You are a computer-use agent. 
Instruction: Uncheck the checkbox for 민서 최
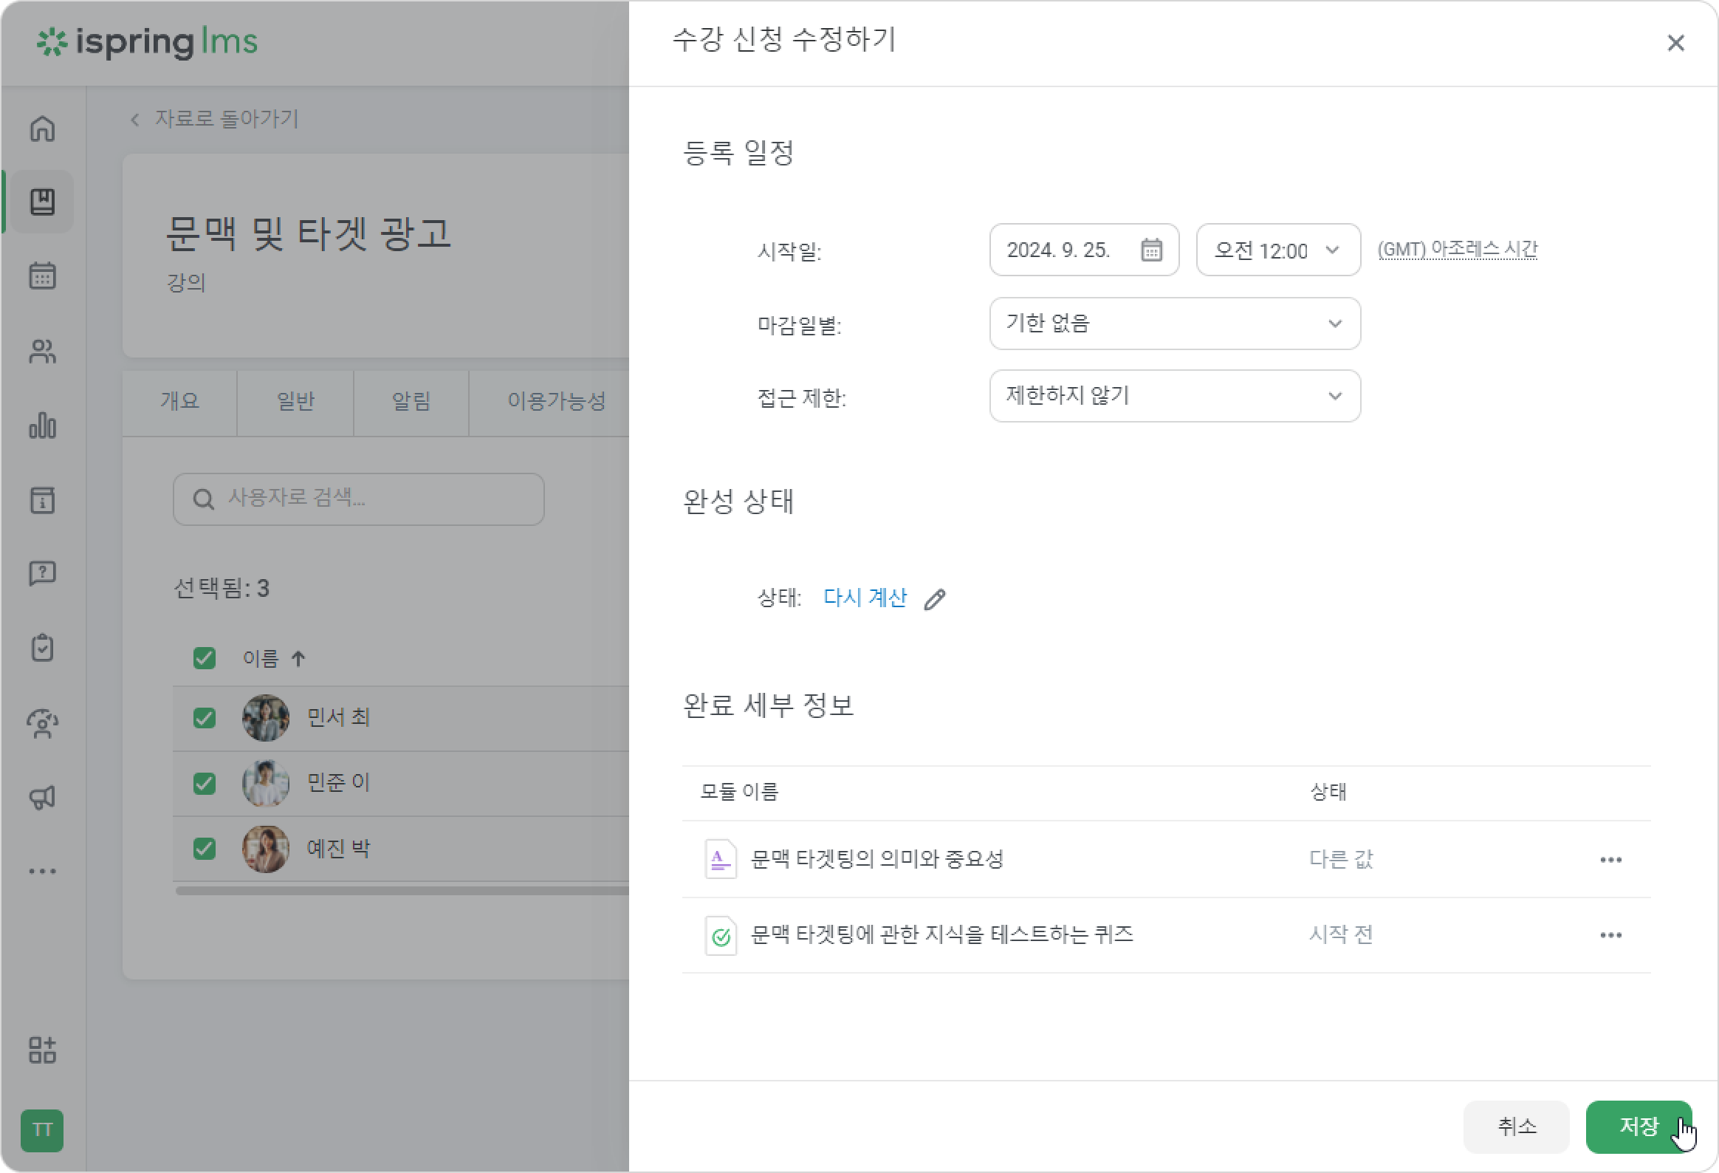[x=204, y=718]
